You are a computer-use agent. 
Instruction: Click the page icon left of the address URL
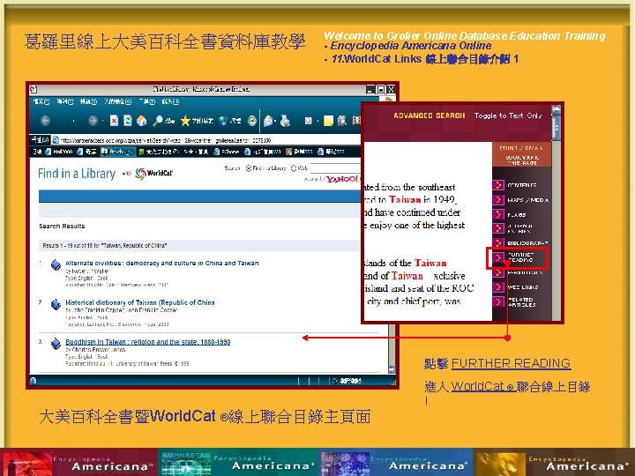coord(56,140)
